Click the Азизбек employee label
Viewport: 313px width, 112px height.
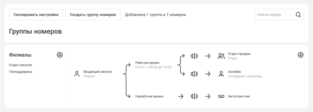(234, 72)
